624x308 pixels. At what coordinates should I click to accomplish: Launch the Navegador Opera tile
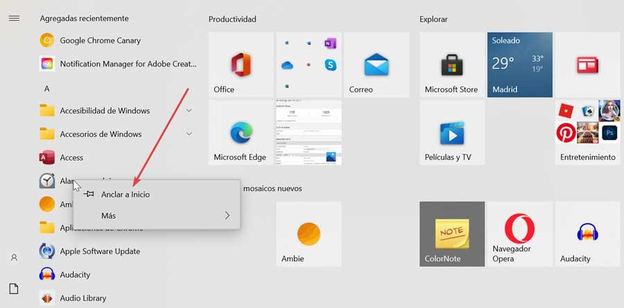[520, 234]
